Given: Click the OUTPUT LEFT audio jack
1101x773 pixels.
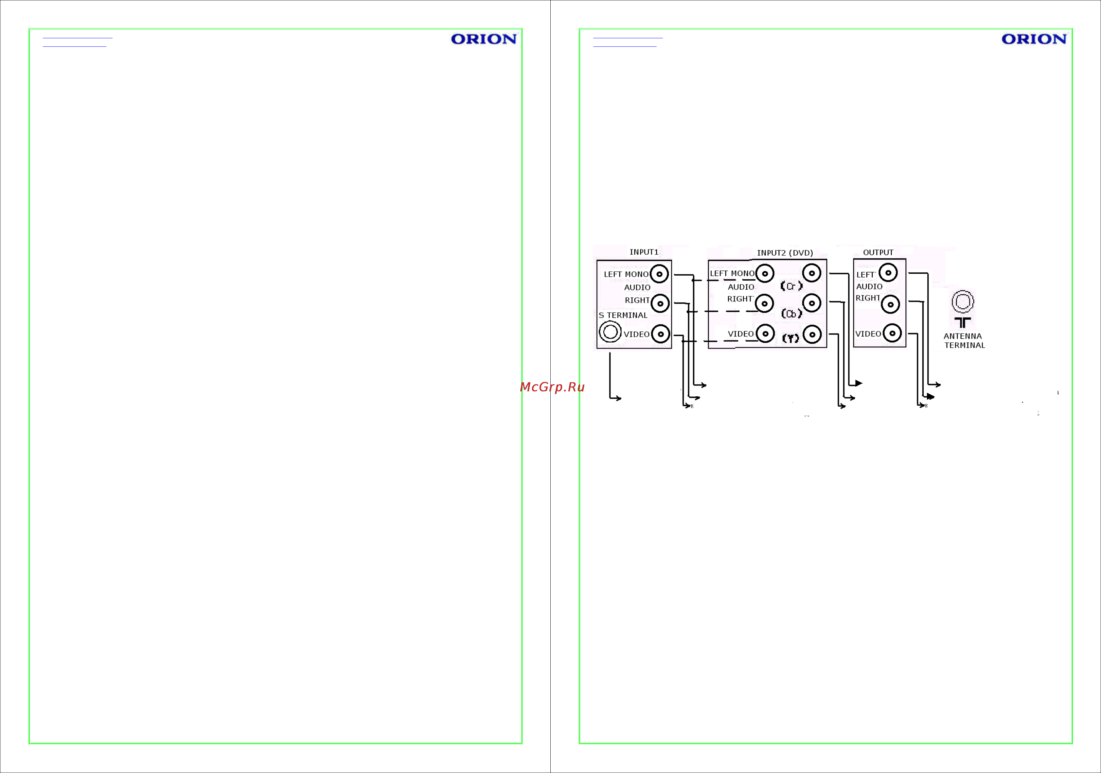Looking at the screenshot, I should click(888, 273).
